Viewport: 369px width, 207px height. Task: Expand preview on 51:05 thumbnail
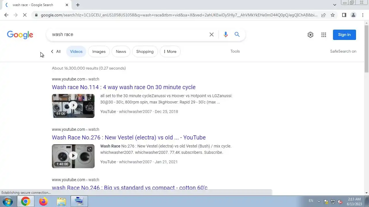(x=90, y=99)
